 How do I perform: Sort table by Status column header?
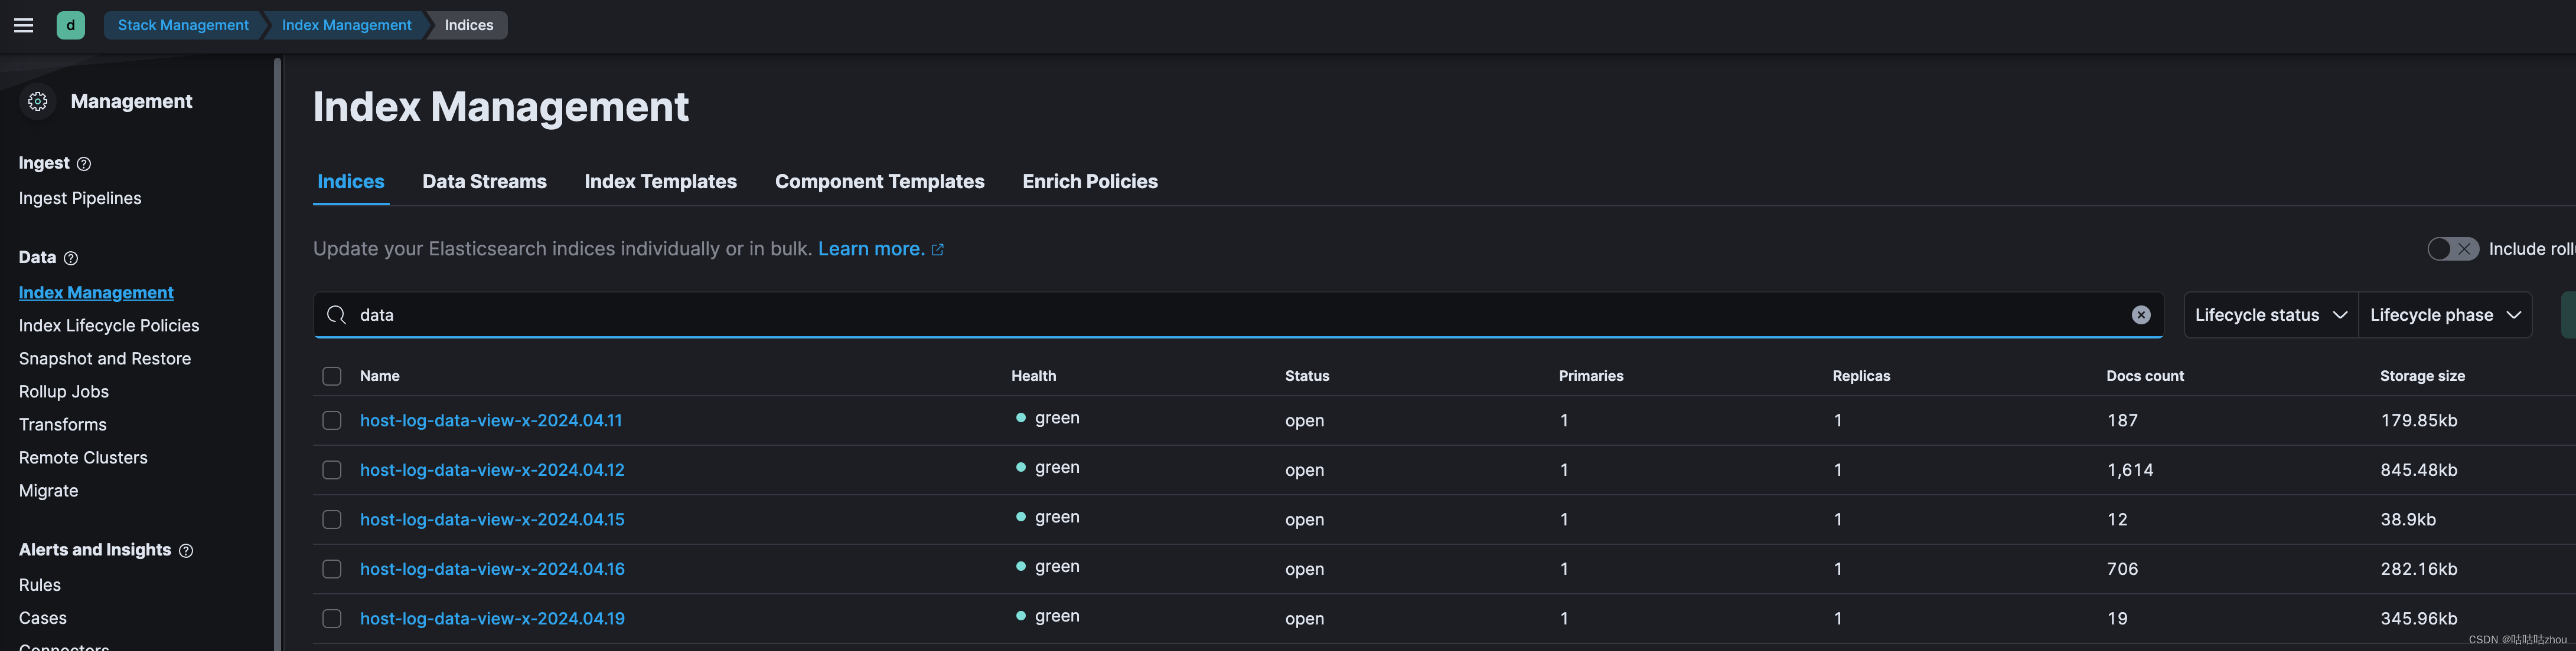coord(1307,376)
